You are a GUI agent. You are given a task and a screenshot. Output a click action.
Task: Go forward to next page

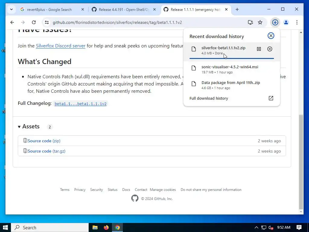pos(23,22)
